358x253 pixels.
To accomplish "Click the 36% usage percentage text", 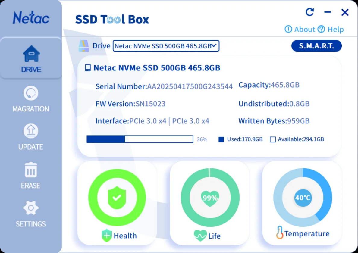I will coord(202,139).
